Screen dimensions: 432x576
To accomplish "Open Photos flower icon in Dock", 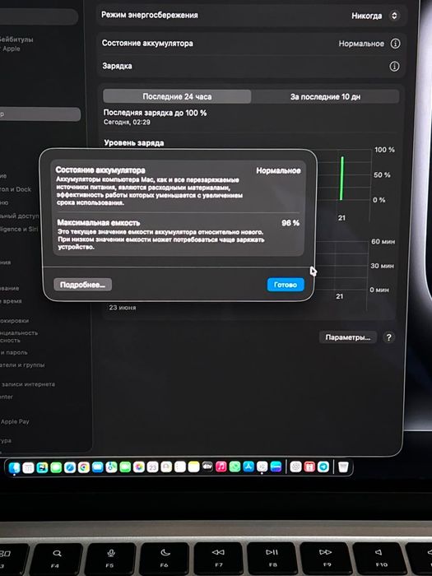I will coord(139,467).
